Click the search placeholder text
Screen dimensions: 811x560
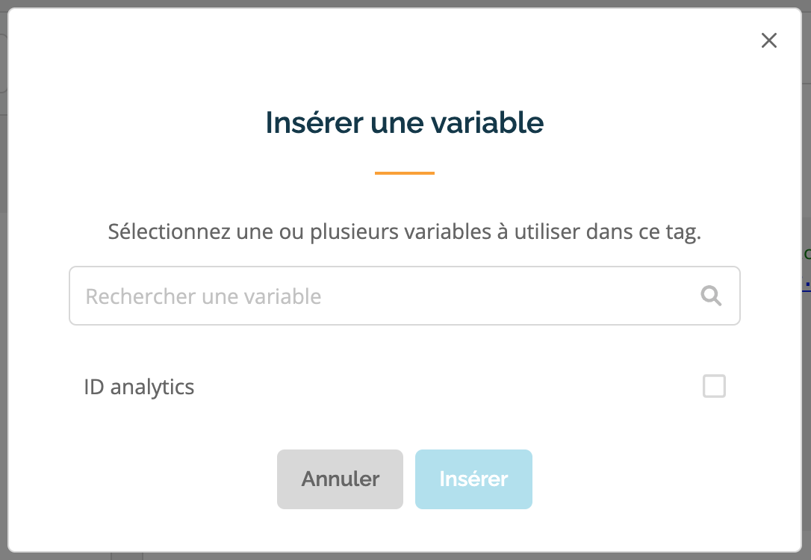[x=203, y=297]
